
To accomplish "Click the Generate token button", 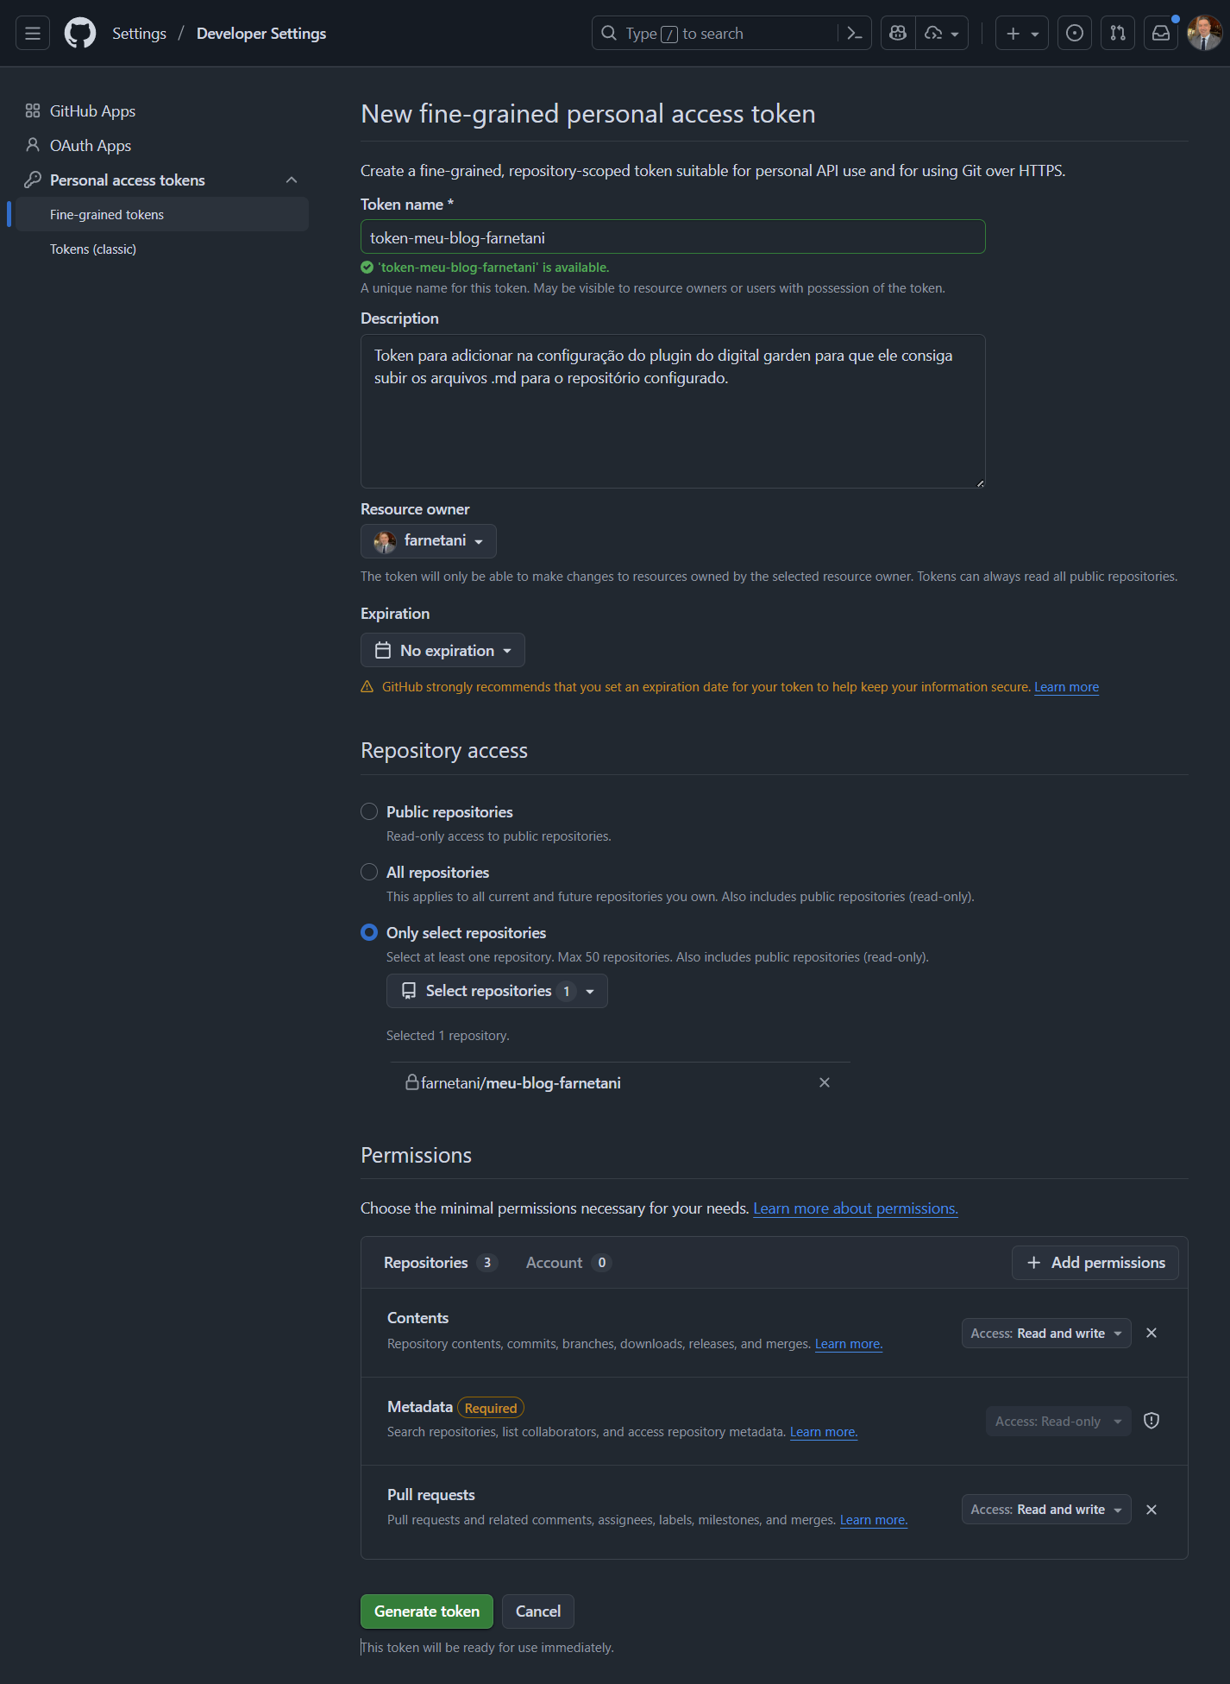I will click(x=426, y=1611).
